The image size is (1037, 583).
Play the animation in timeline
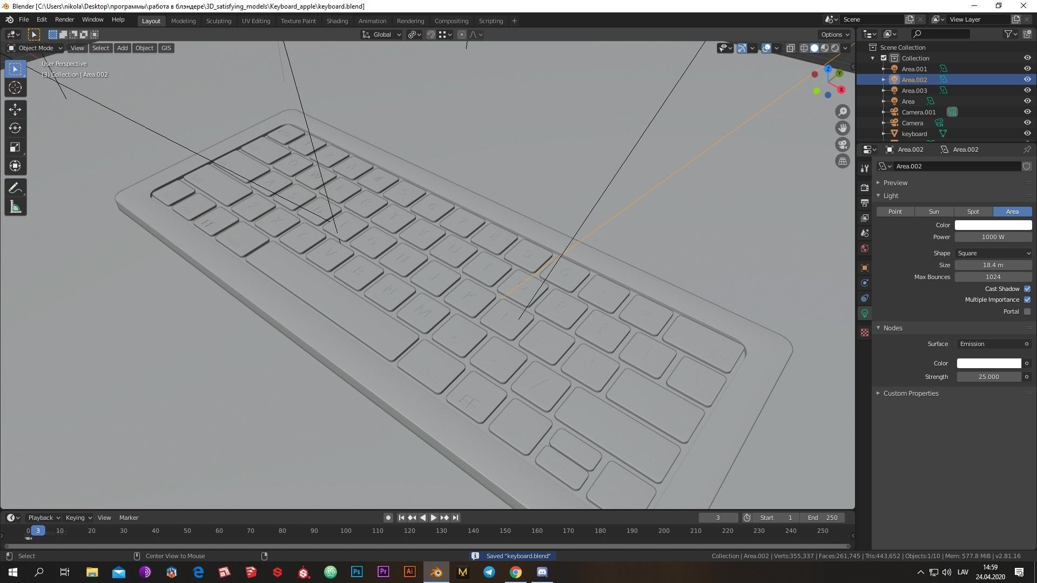[x=433, y=518]
